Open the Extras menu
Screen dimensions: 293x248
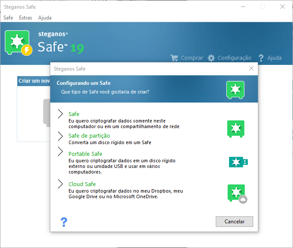[26, 18]
